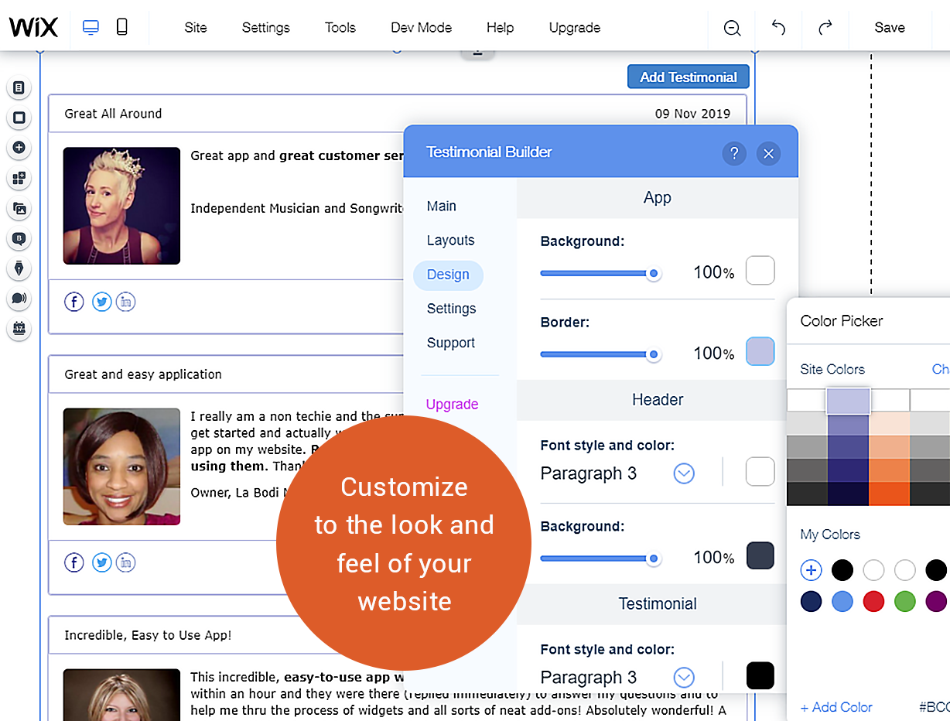Viewport: 950px width, 721px height.
Task: Open Settings tab in Testimonial Builder
Action: pos(451,309)
